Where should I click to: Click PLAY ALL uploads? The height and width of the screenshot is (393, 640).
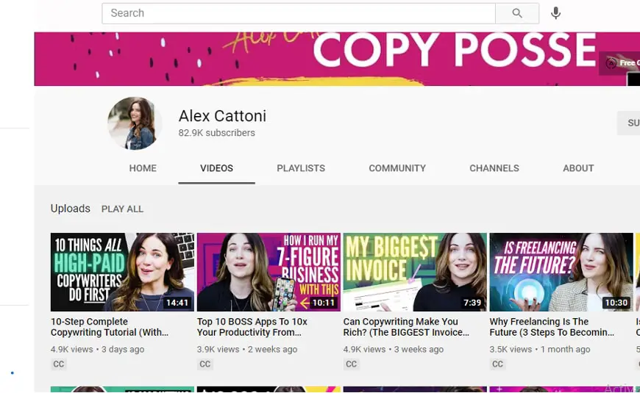[122, 209]
